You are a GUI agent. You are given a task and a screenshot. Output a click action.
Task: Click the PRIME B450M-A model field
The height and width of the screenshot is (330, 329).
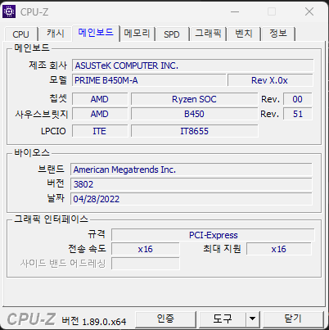click(x=149, y=80)
